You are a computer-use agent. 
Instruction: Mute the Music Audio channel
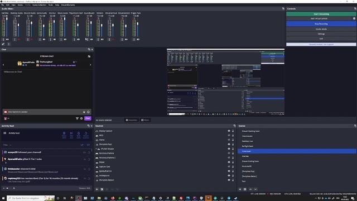click(65, 40)
